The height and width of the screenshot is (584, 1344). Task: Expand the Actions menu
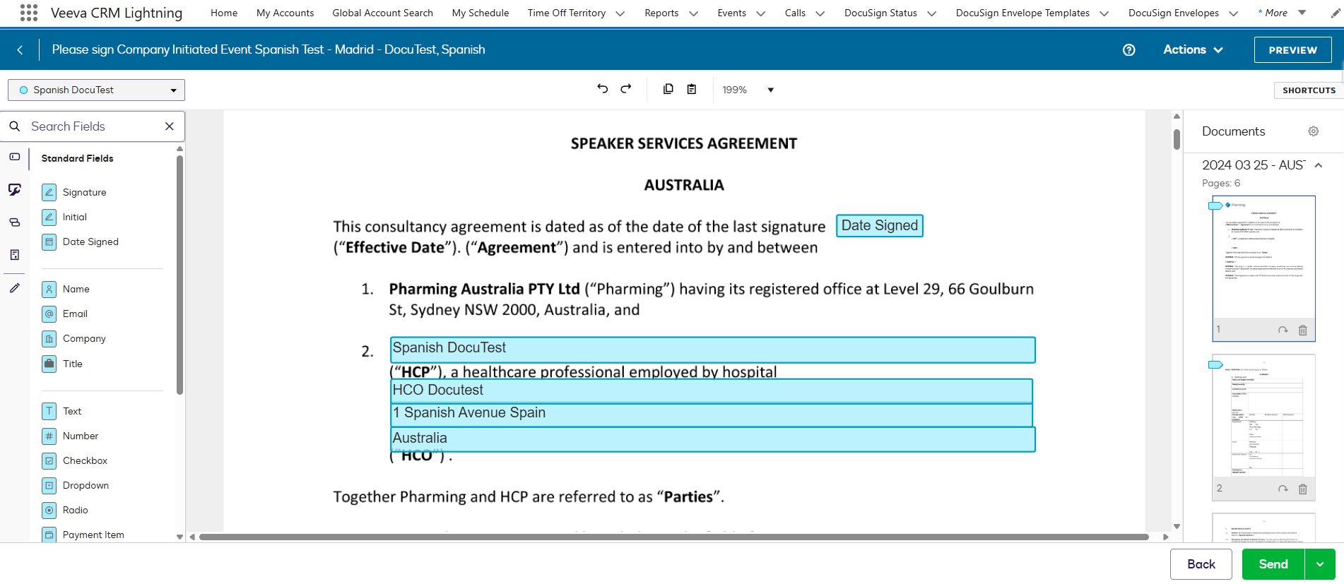1193,49
